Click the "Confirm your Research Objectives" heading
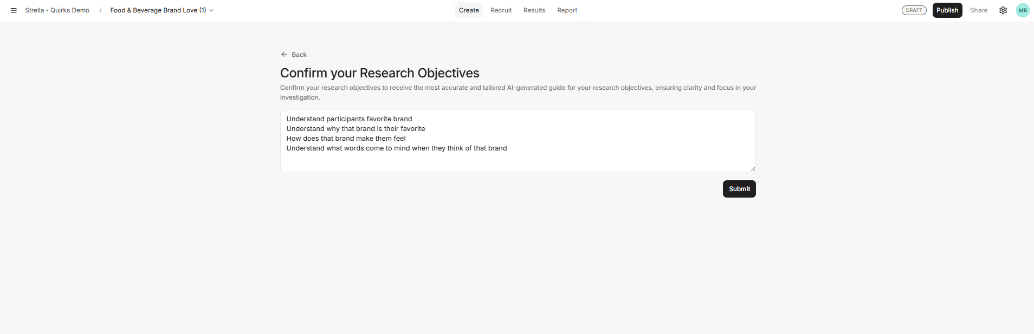 tap(380, 73)
